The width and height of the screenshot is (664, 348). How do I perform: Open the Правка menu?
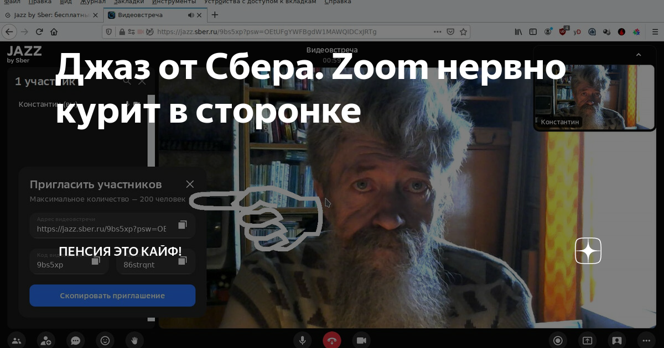(x=39, y=2)
